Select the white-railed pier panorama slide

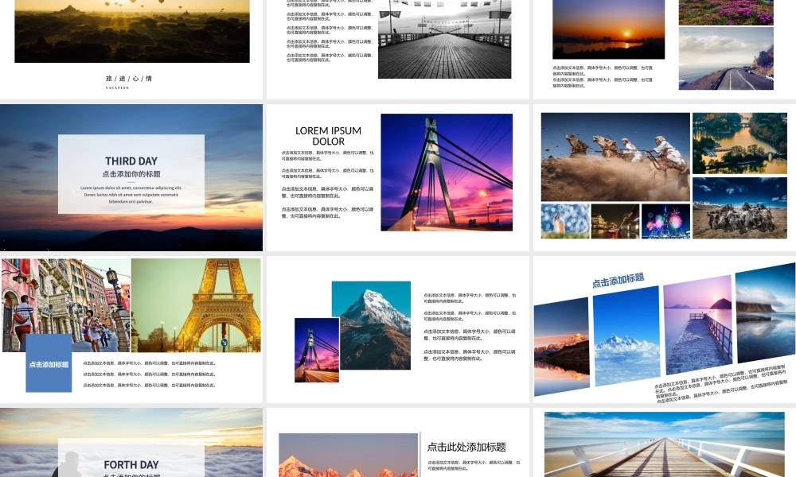coord(664,445)
